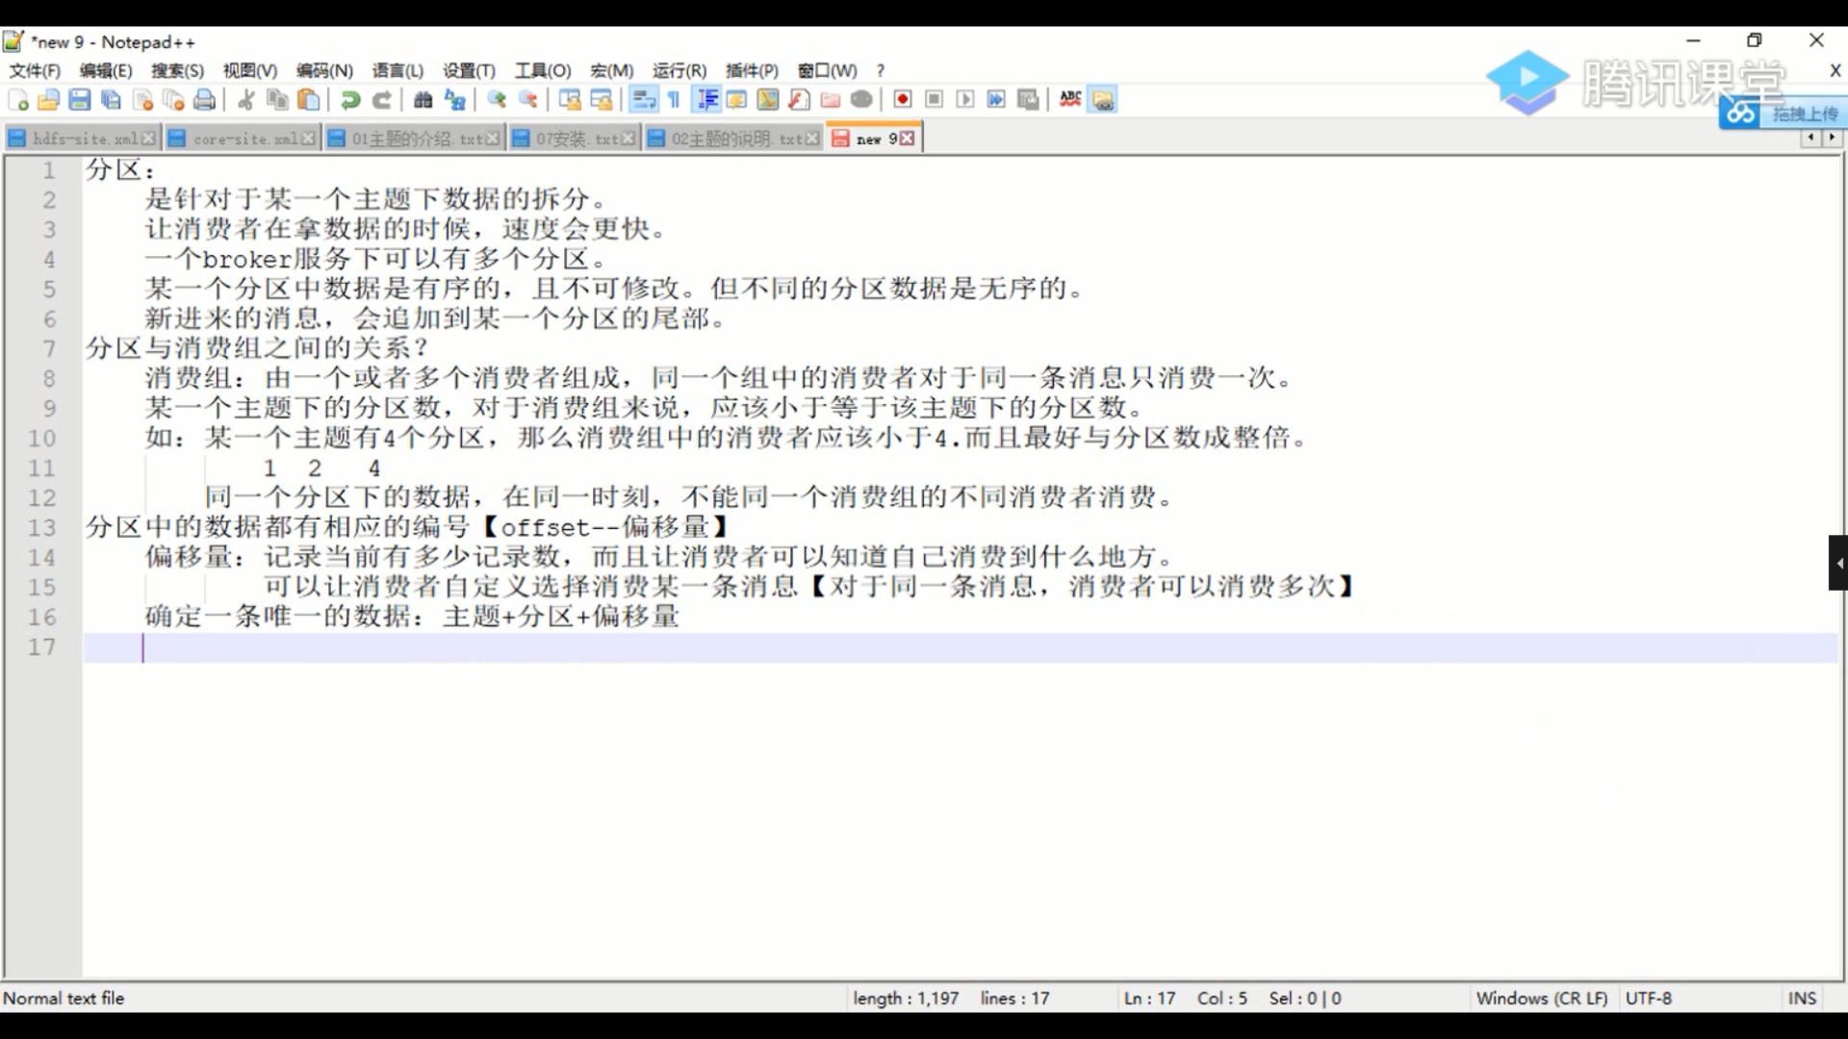The width and height of the screenshot is (1848, 1039).
Task: Click the Save file toolbar icon
Action: coord(80,100)
